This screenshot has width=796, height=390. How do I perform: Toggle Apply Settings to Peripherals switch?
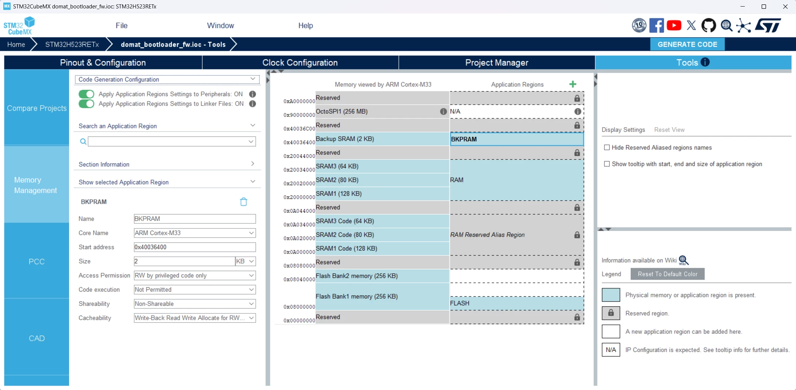[x=86, y=94]
